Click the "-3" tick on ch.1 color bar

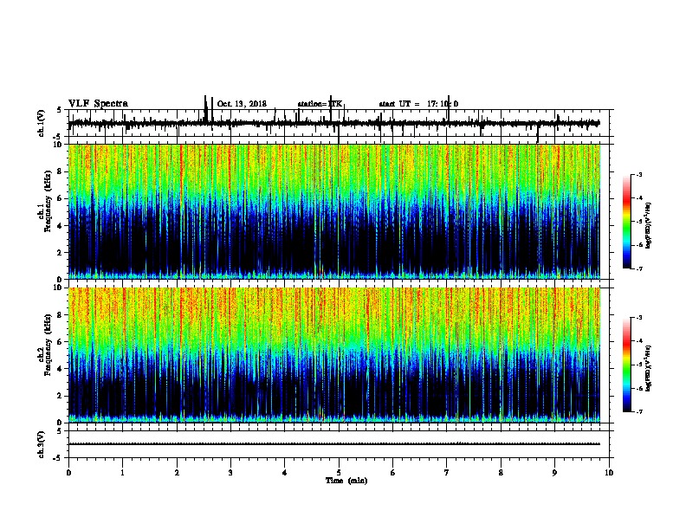(639, 175)
